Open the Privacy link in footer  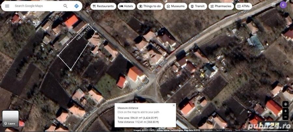coord(228,130)
